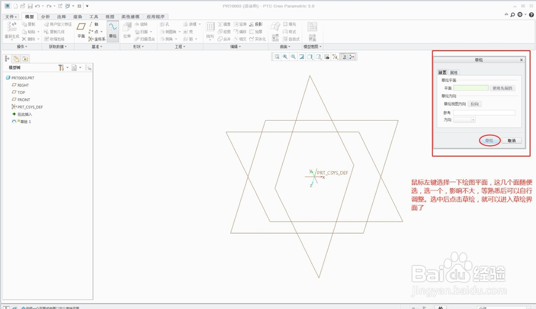Open the model tree settings hammer icon
This screenshot has width=536, height=309.
(x=62, y=68)
